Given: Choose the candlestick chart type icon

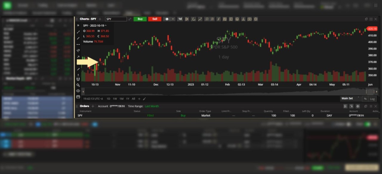Looking at the screenshot, I should 187,19.
